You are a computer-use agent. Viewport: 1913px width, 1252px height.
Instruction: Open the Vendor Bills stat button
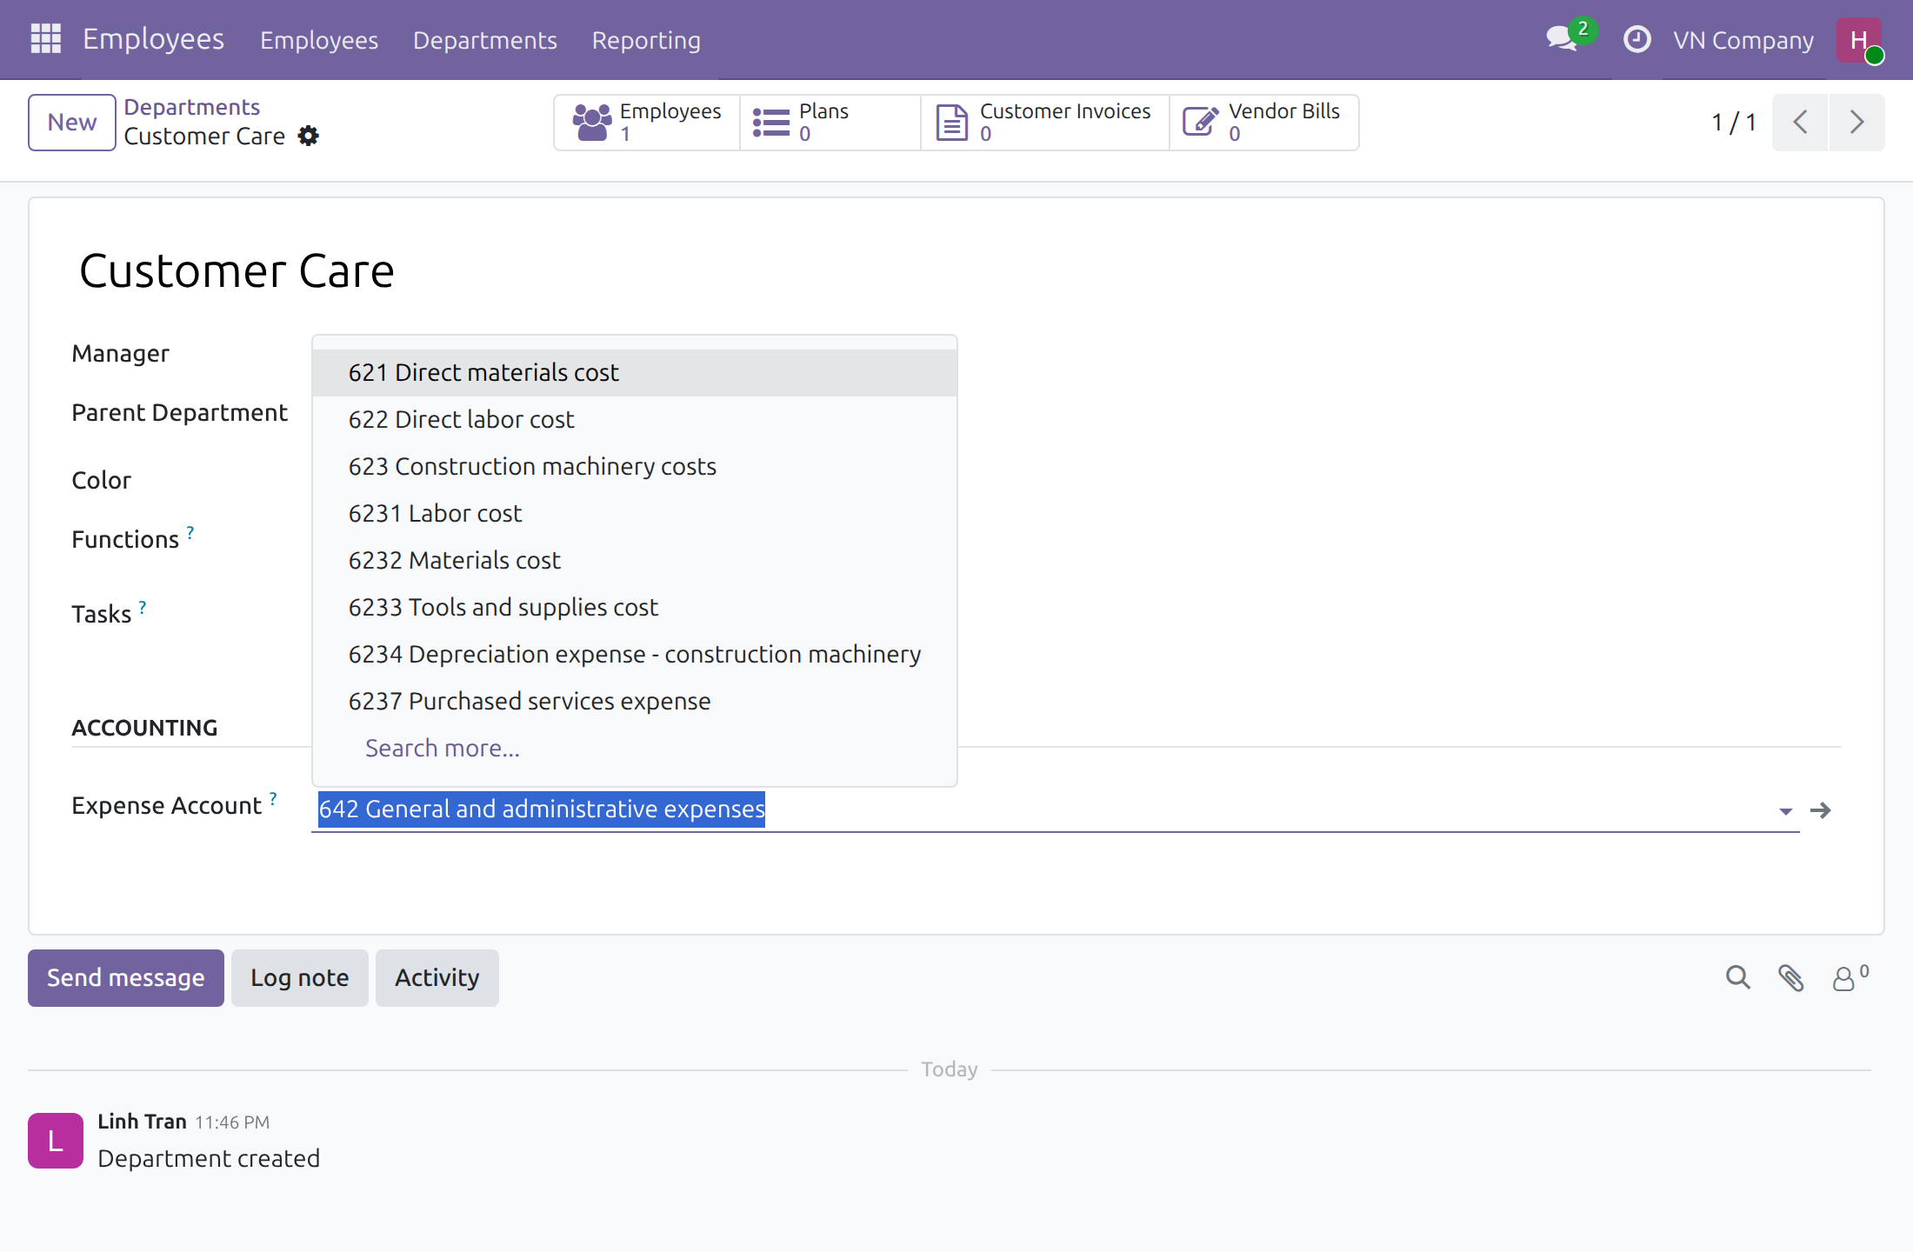[x=1263, y=123]
